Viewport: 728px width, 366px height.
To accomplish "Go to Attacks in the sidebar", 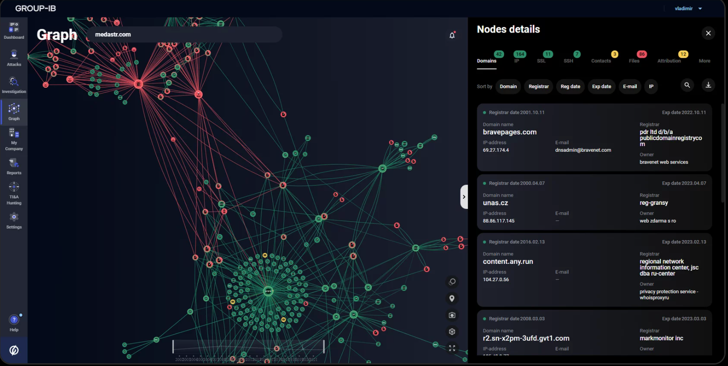I will [14, 58].
